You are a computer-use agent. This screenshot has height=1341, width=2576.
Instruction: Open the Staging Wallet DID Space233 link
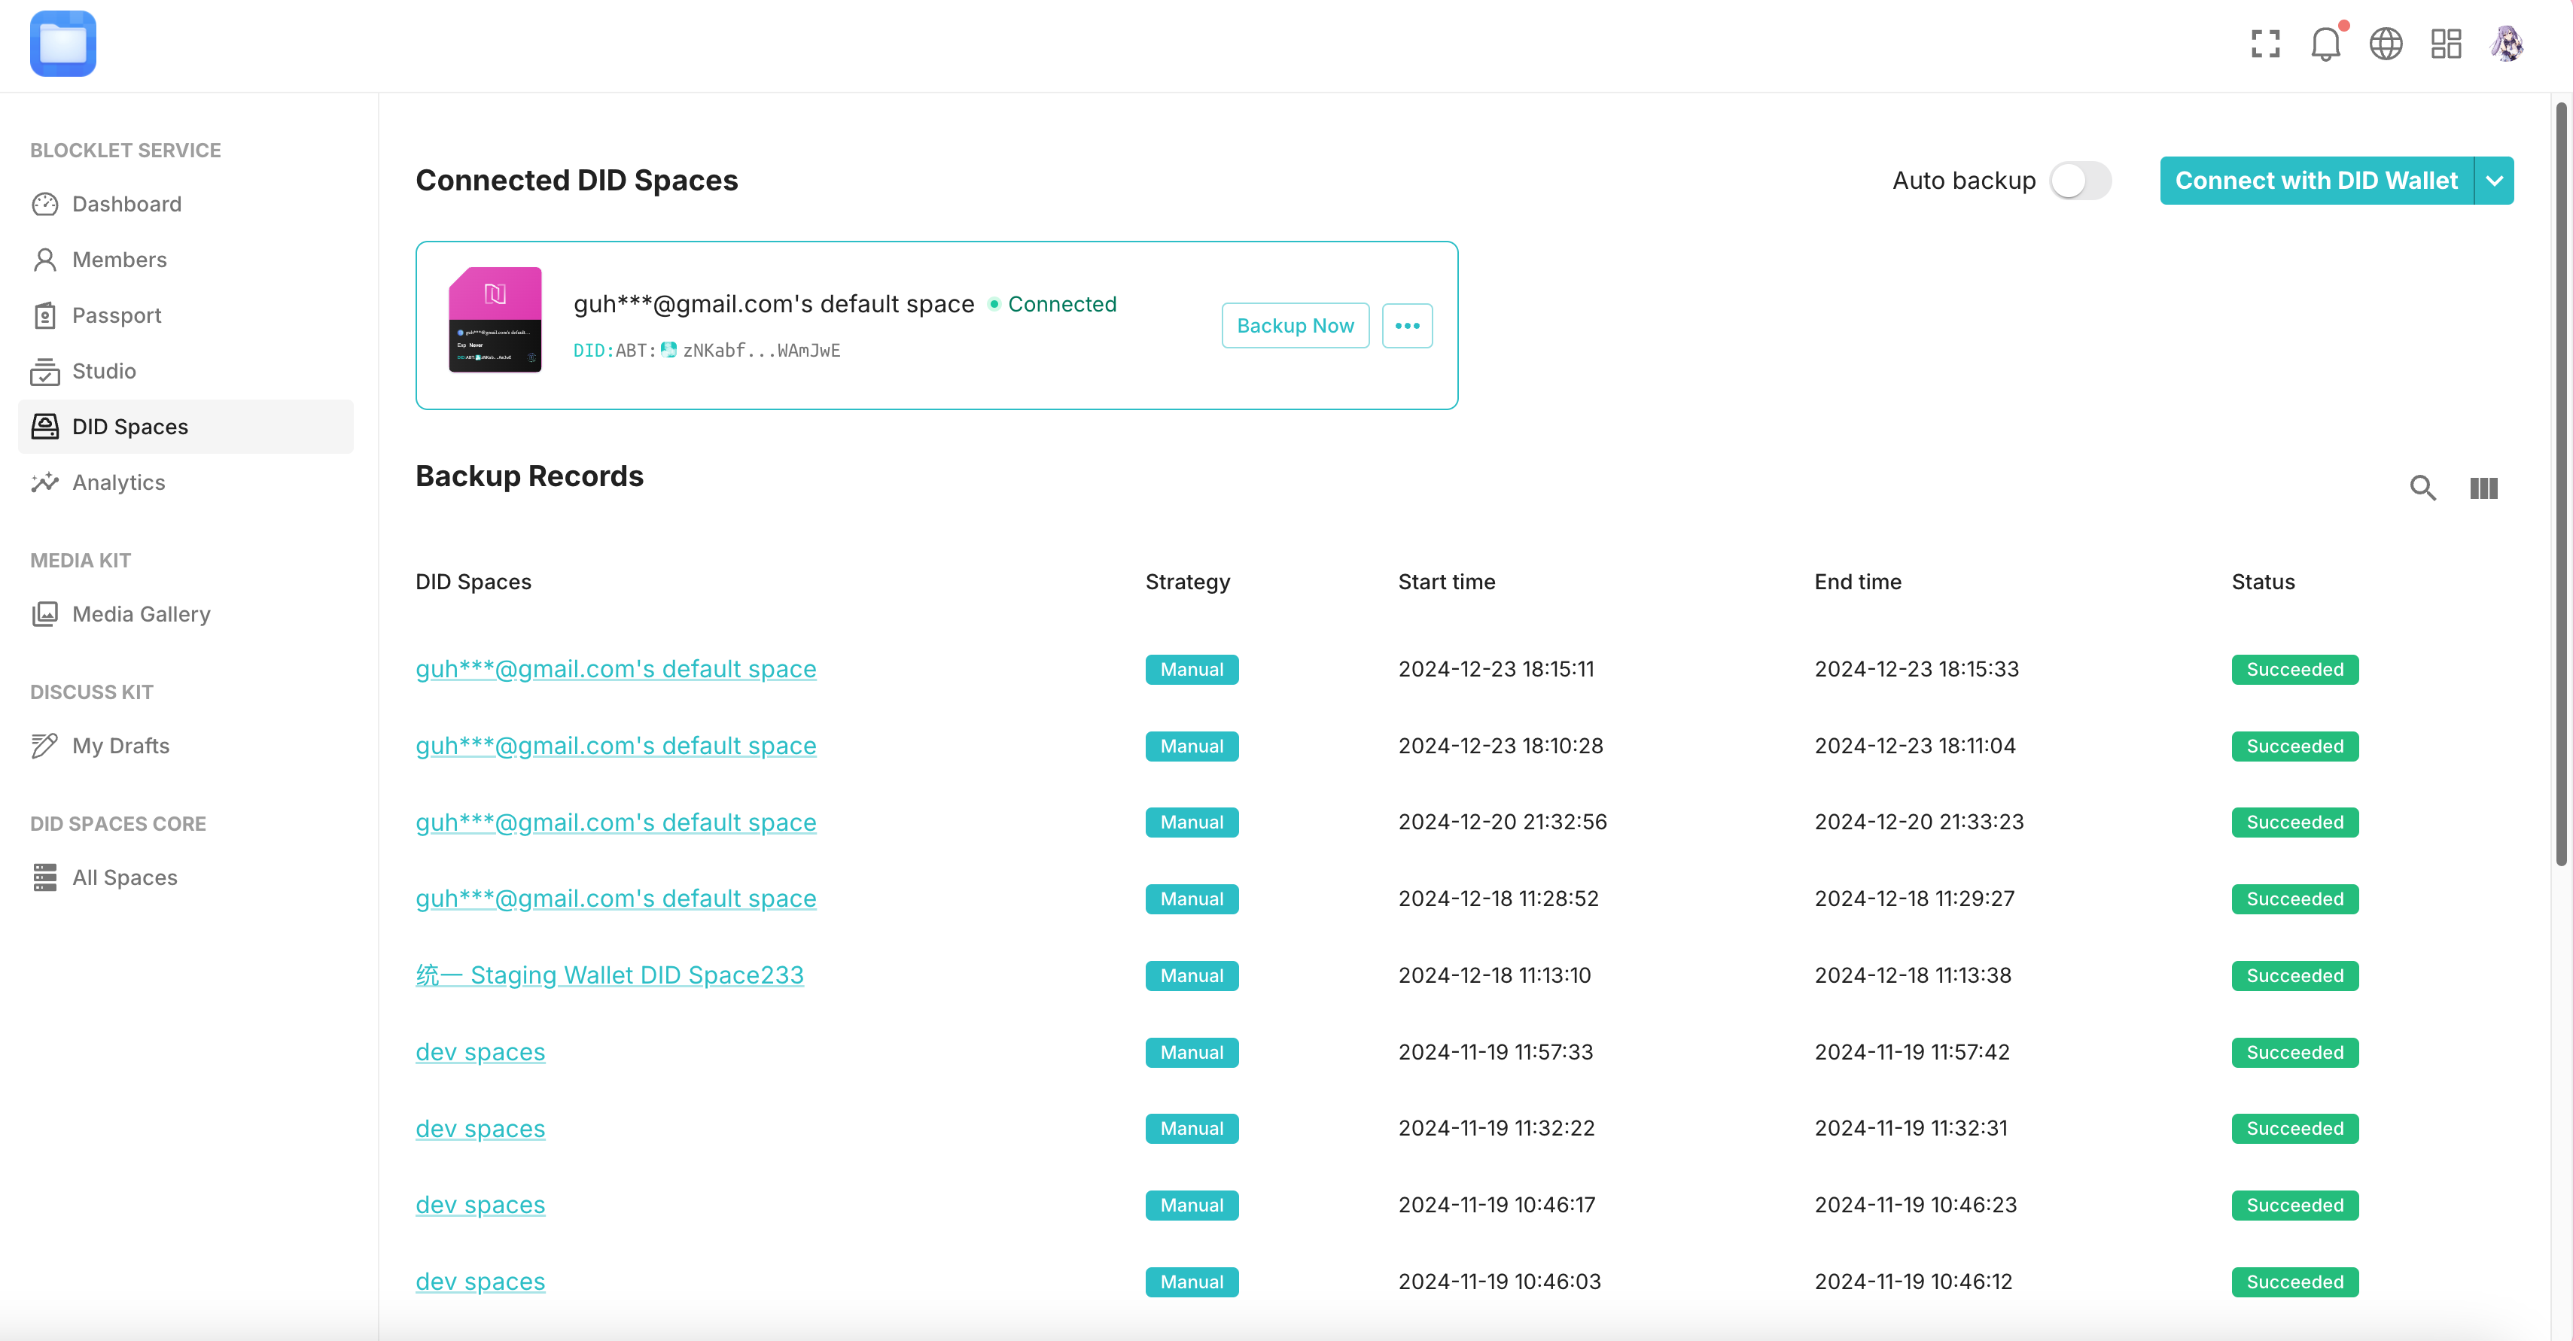[610, 975]
